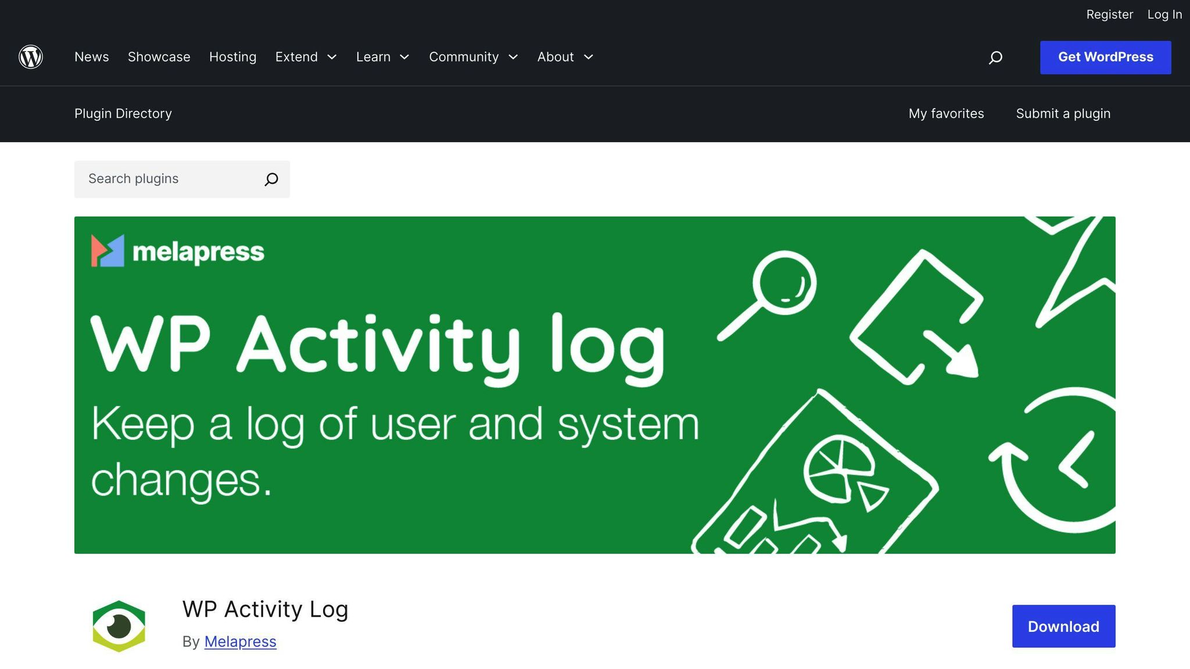Click the search plugins magnifier icon
Screen dimensions: 1190x669
point(271,179)
